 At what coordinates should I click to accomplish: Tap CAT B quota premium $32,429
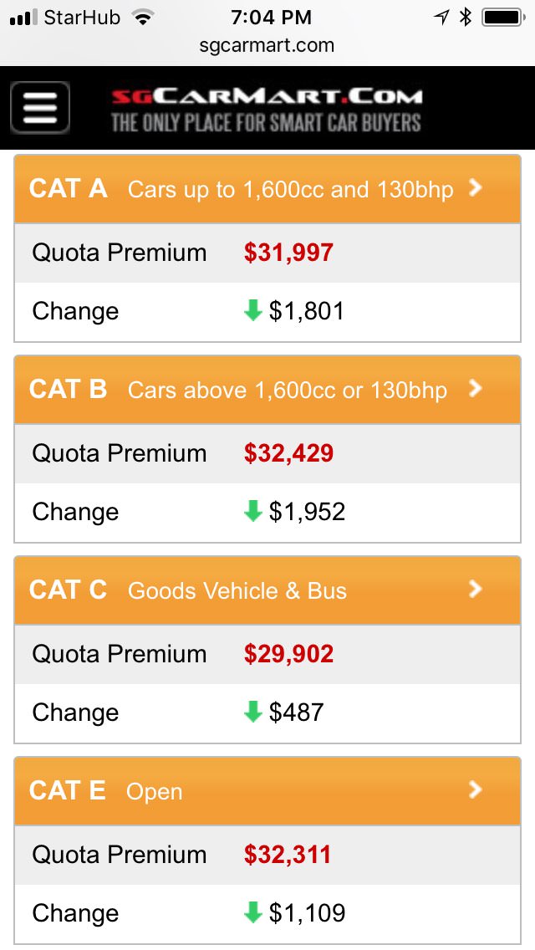pos(288,453)
